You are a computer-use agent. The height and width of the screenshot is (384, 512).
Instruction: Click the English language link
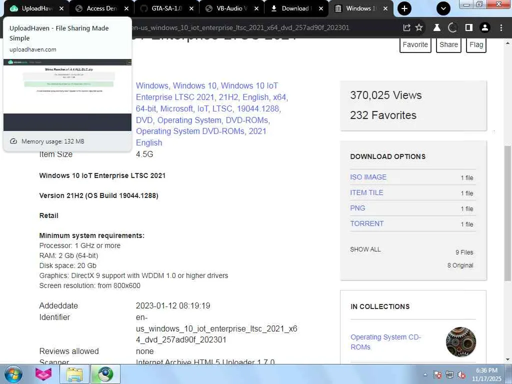pyautogui.click(x=149, y=142)
